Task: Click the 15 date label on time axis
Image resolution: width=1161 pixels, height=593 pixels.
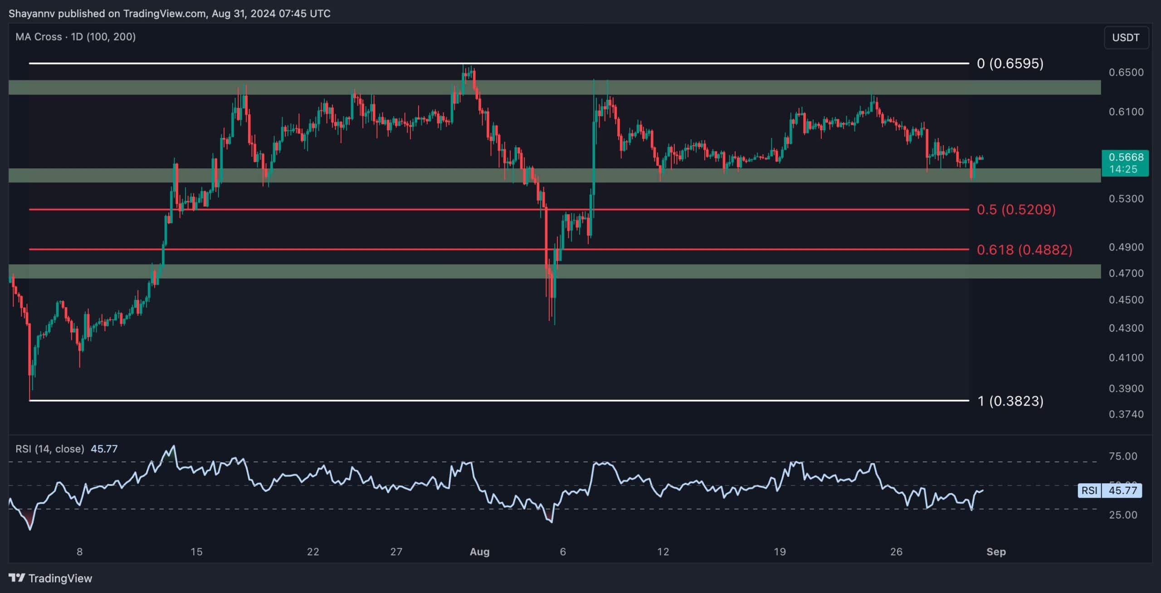Action: (x=196, y=552)
